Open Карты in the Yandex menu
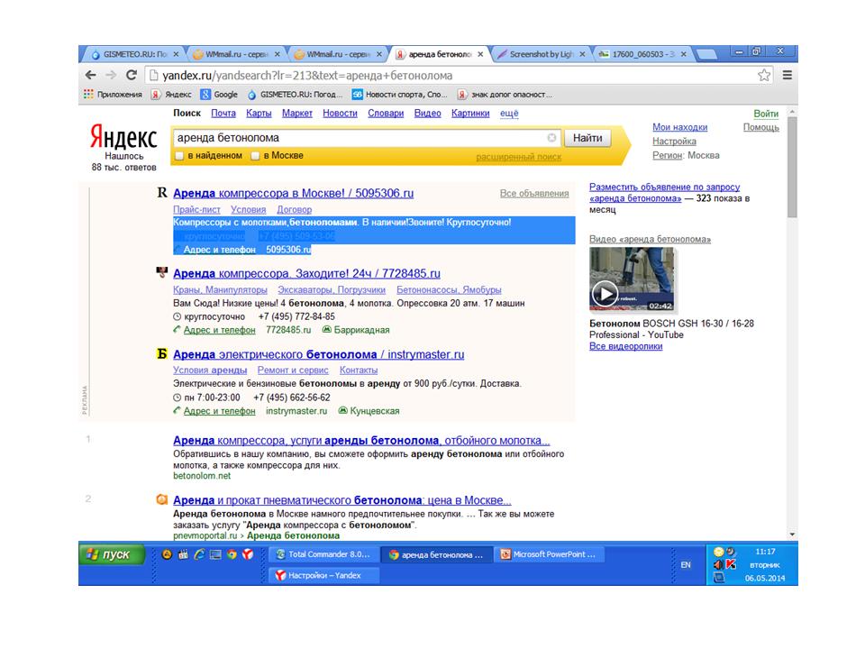Screen dimensions: 865x649 (x=259, y=114)
